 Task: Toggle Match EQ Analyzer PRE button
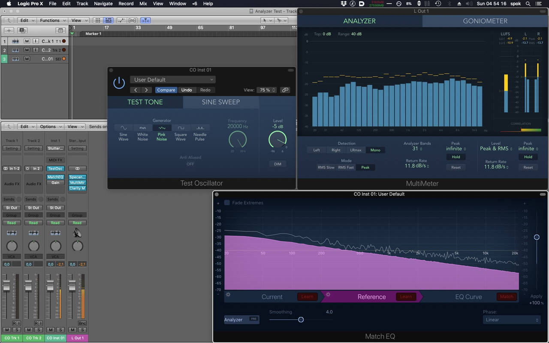[x=253, y=319]
